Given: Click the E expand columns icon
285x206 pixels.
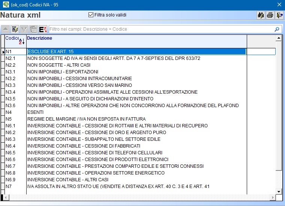Looking at the screenshot, I should click(x=43, y=29).
